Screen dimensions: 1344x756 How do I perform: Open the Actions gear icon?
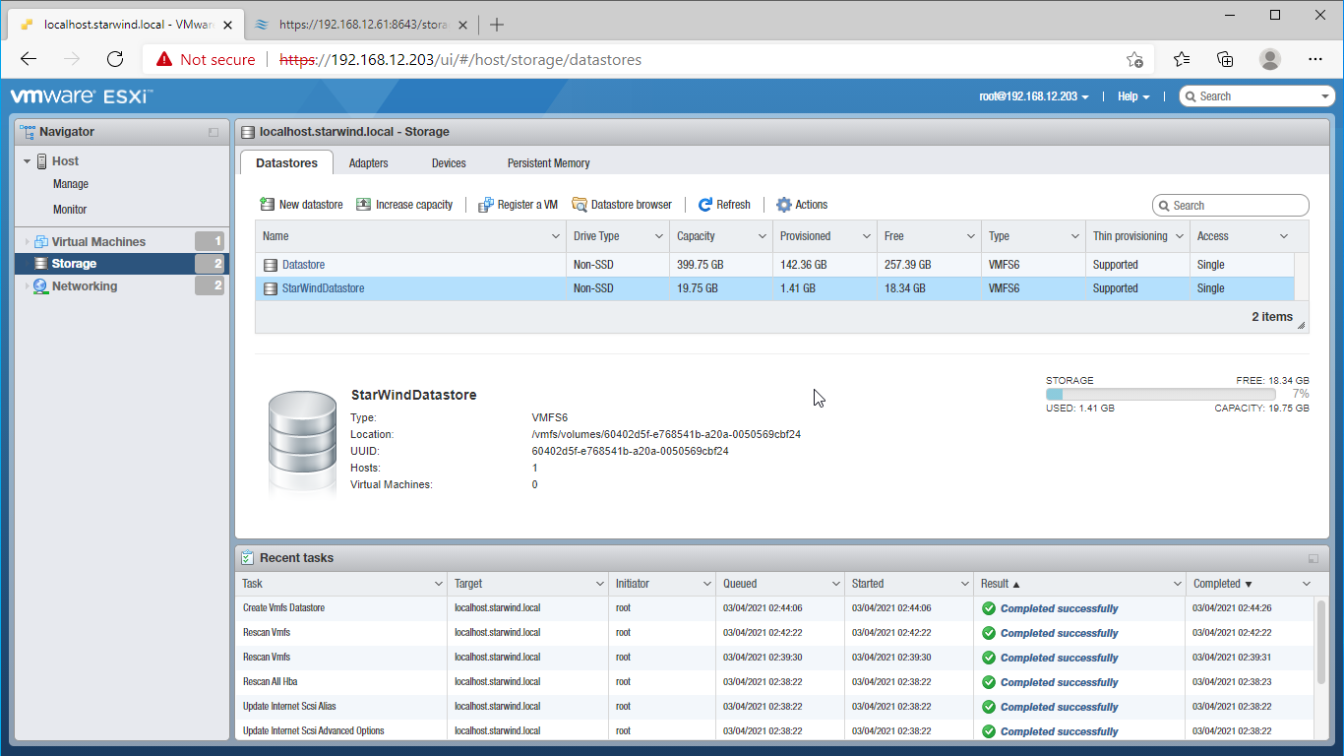[x=784, y=205]
